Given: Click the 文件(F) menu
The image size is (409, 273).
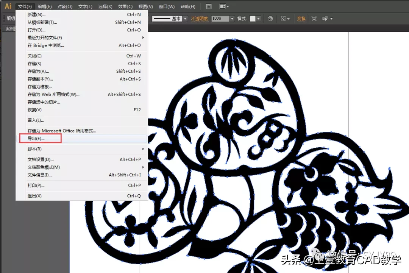Looking at the screenshot, I should pos(25,6).
